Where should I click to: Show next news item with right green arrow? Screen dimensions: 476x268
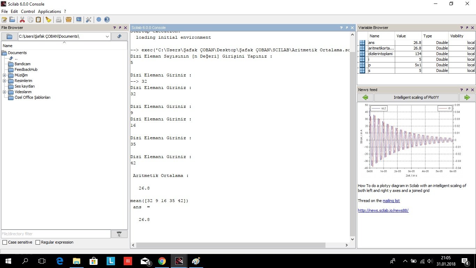coord(467,97)
